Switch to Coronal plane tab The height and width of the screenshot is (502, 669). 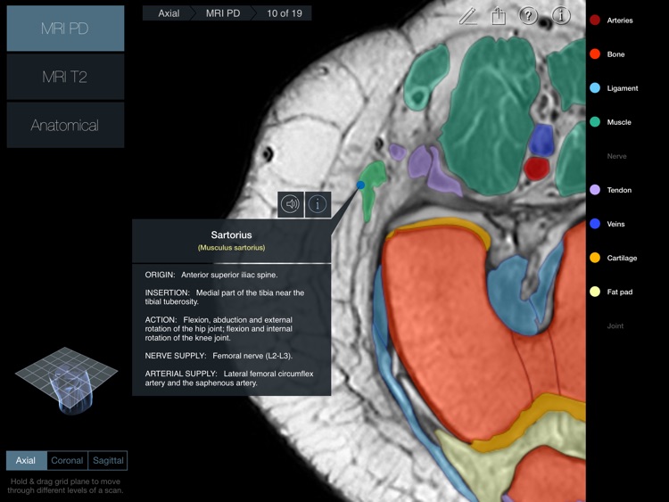pos(67,461)
